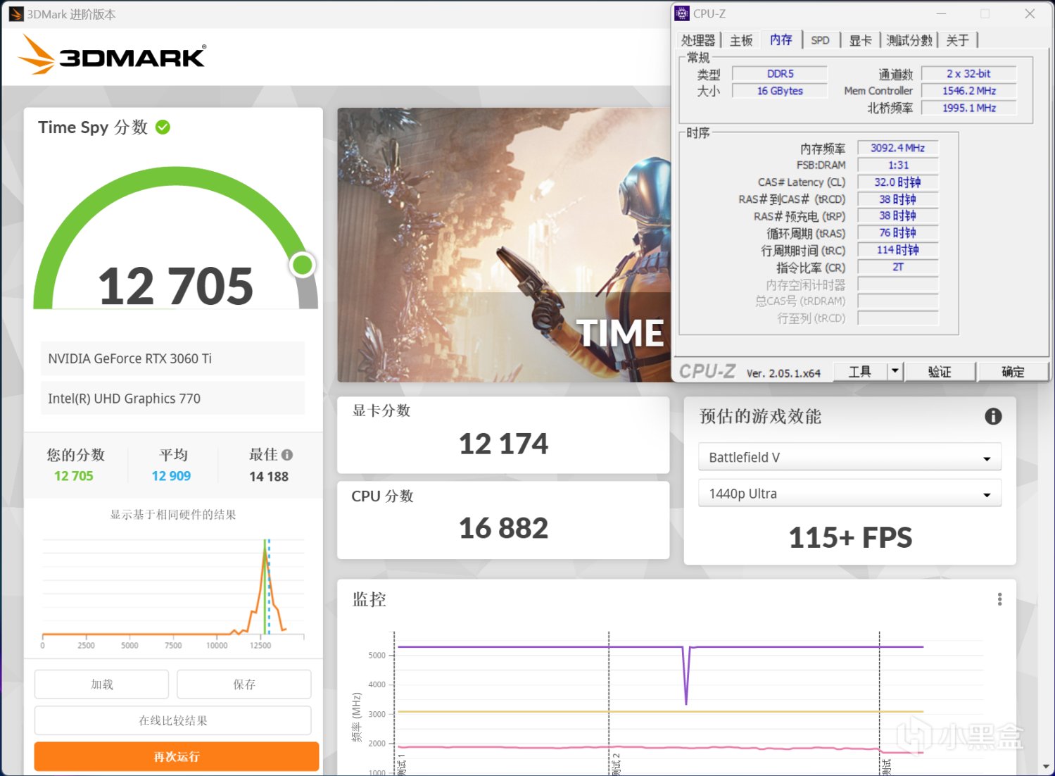Click the 确定 button in CPU-Z
Viewport: 1055px width, 776px height.
[x=1013, y=372]
